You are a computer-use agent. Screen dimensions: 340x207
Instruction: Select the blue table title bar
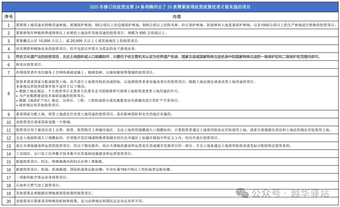[x=170, y=6]
